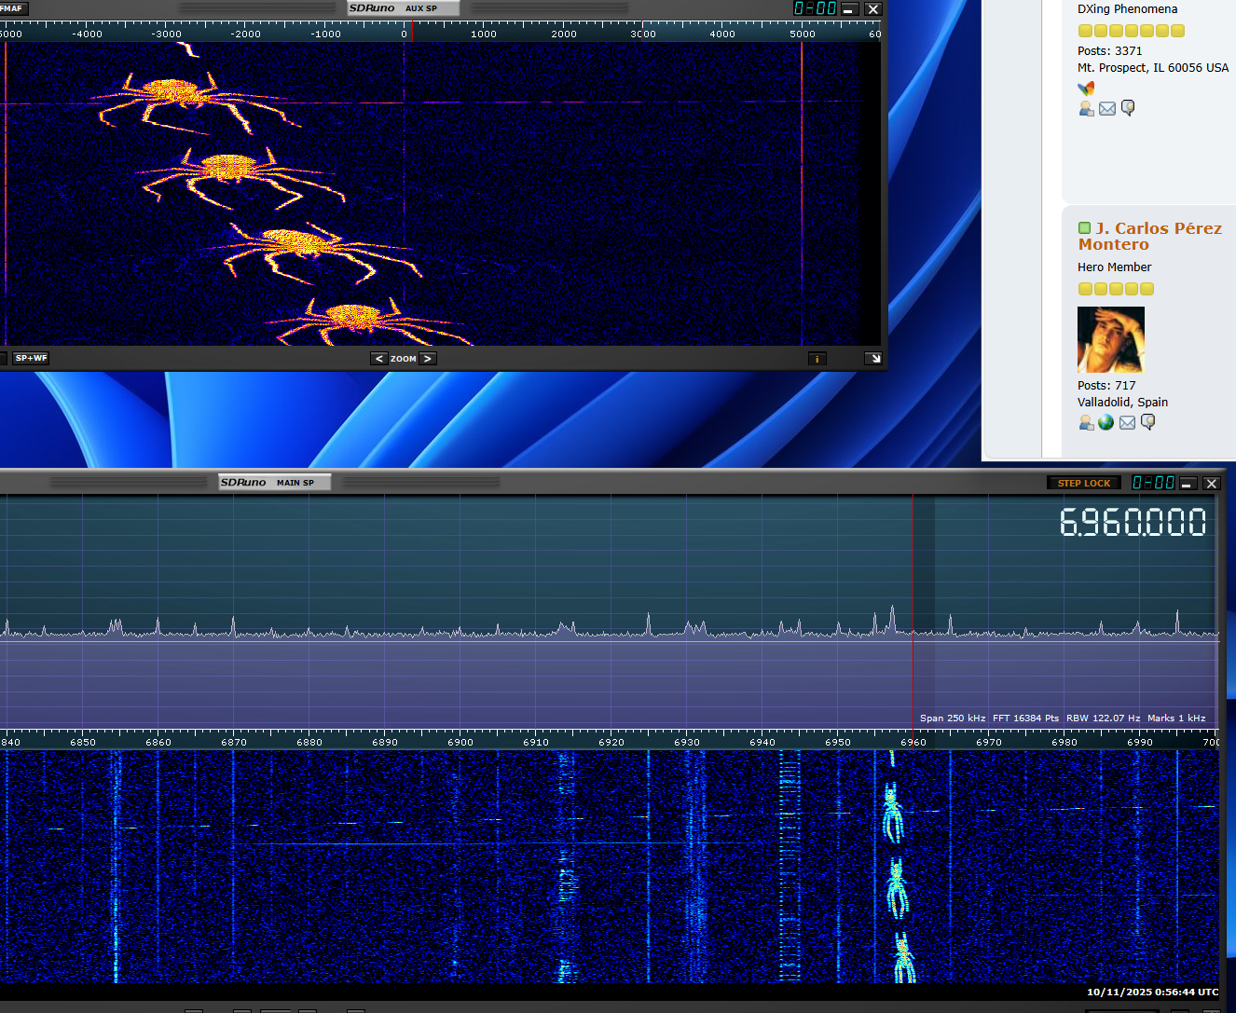Minimize the AUX SP window
Screen dimensions: 1236x1013
tap(849, 8)
